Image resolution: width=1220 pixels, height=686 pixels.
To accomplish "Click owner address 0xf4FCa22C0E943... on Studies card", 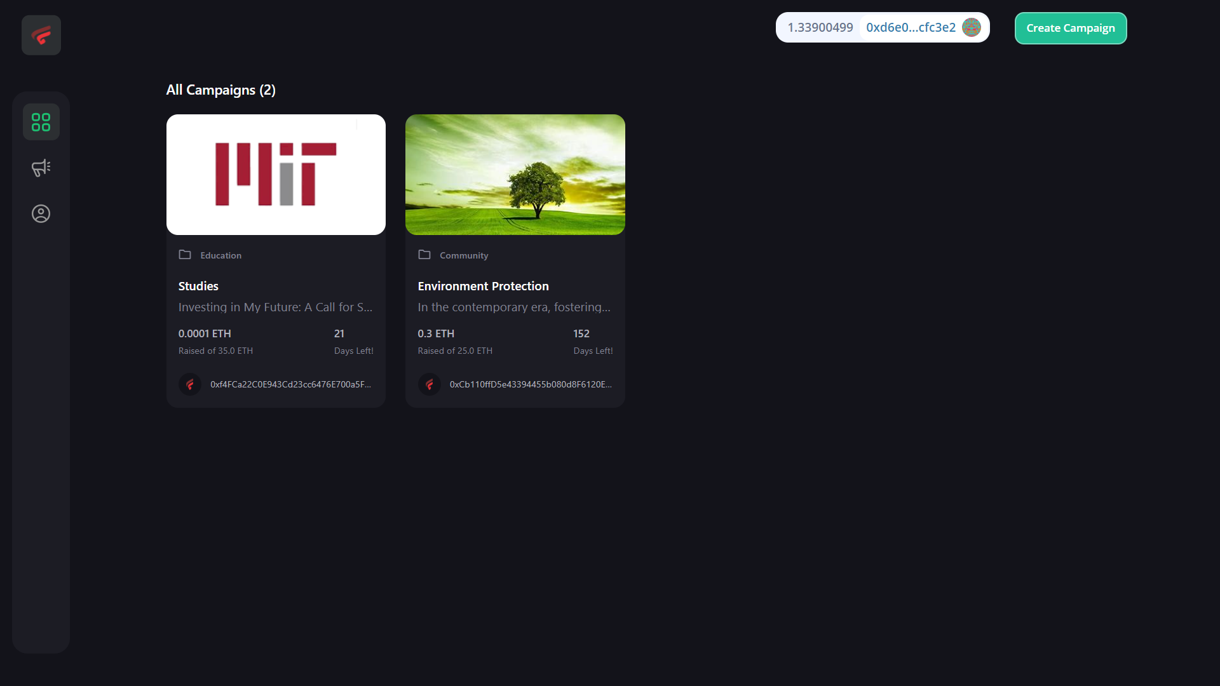I will 290,384.
